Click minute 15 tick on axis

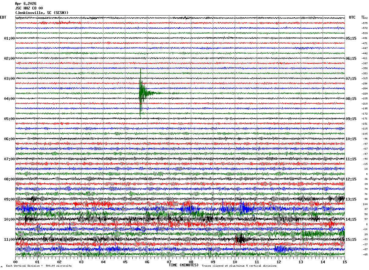tap(345, 262)
